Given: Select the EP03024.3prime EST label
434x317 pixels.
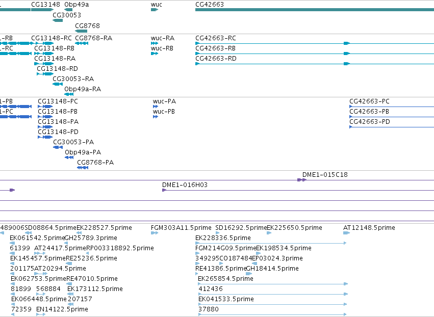Looking at the screenshot, I should click(x=277, y=258).
